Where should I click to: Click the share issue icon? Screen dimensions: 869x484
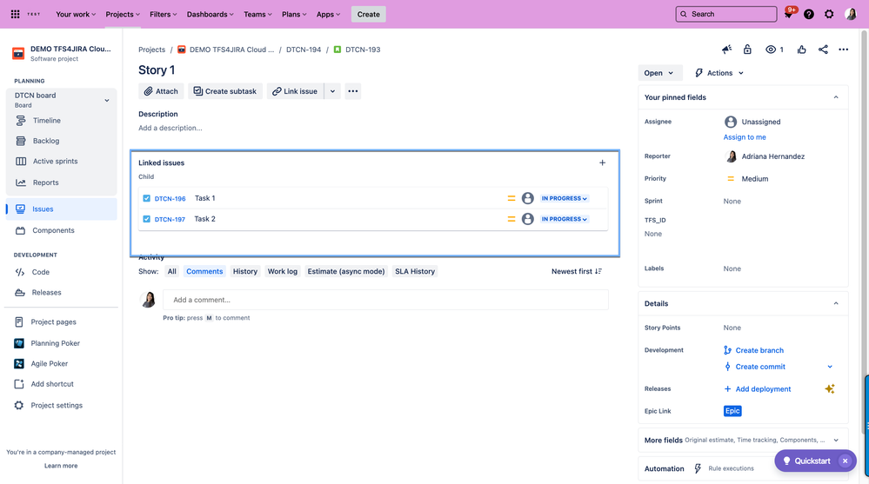(x=823, y=50)
